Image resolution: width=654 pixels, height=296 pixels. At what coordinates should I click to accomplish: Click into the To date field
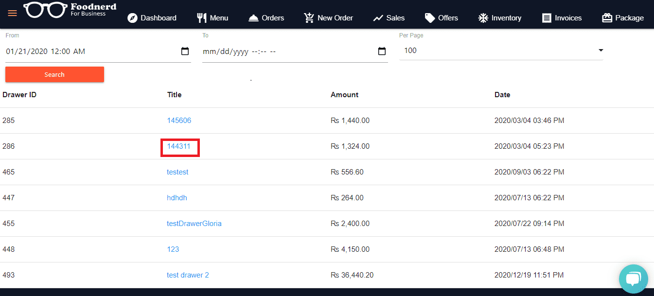point(287,52)
